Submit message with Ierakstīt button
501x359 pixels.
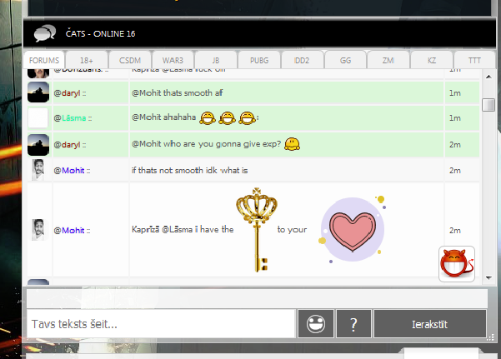(x=430, y=323)
